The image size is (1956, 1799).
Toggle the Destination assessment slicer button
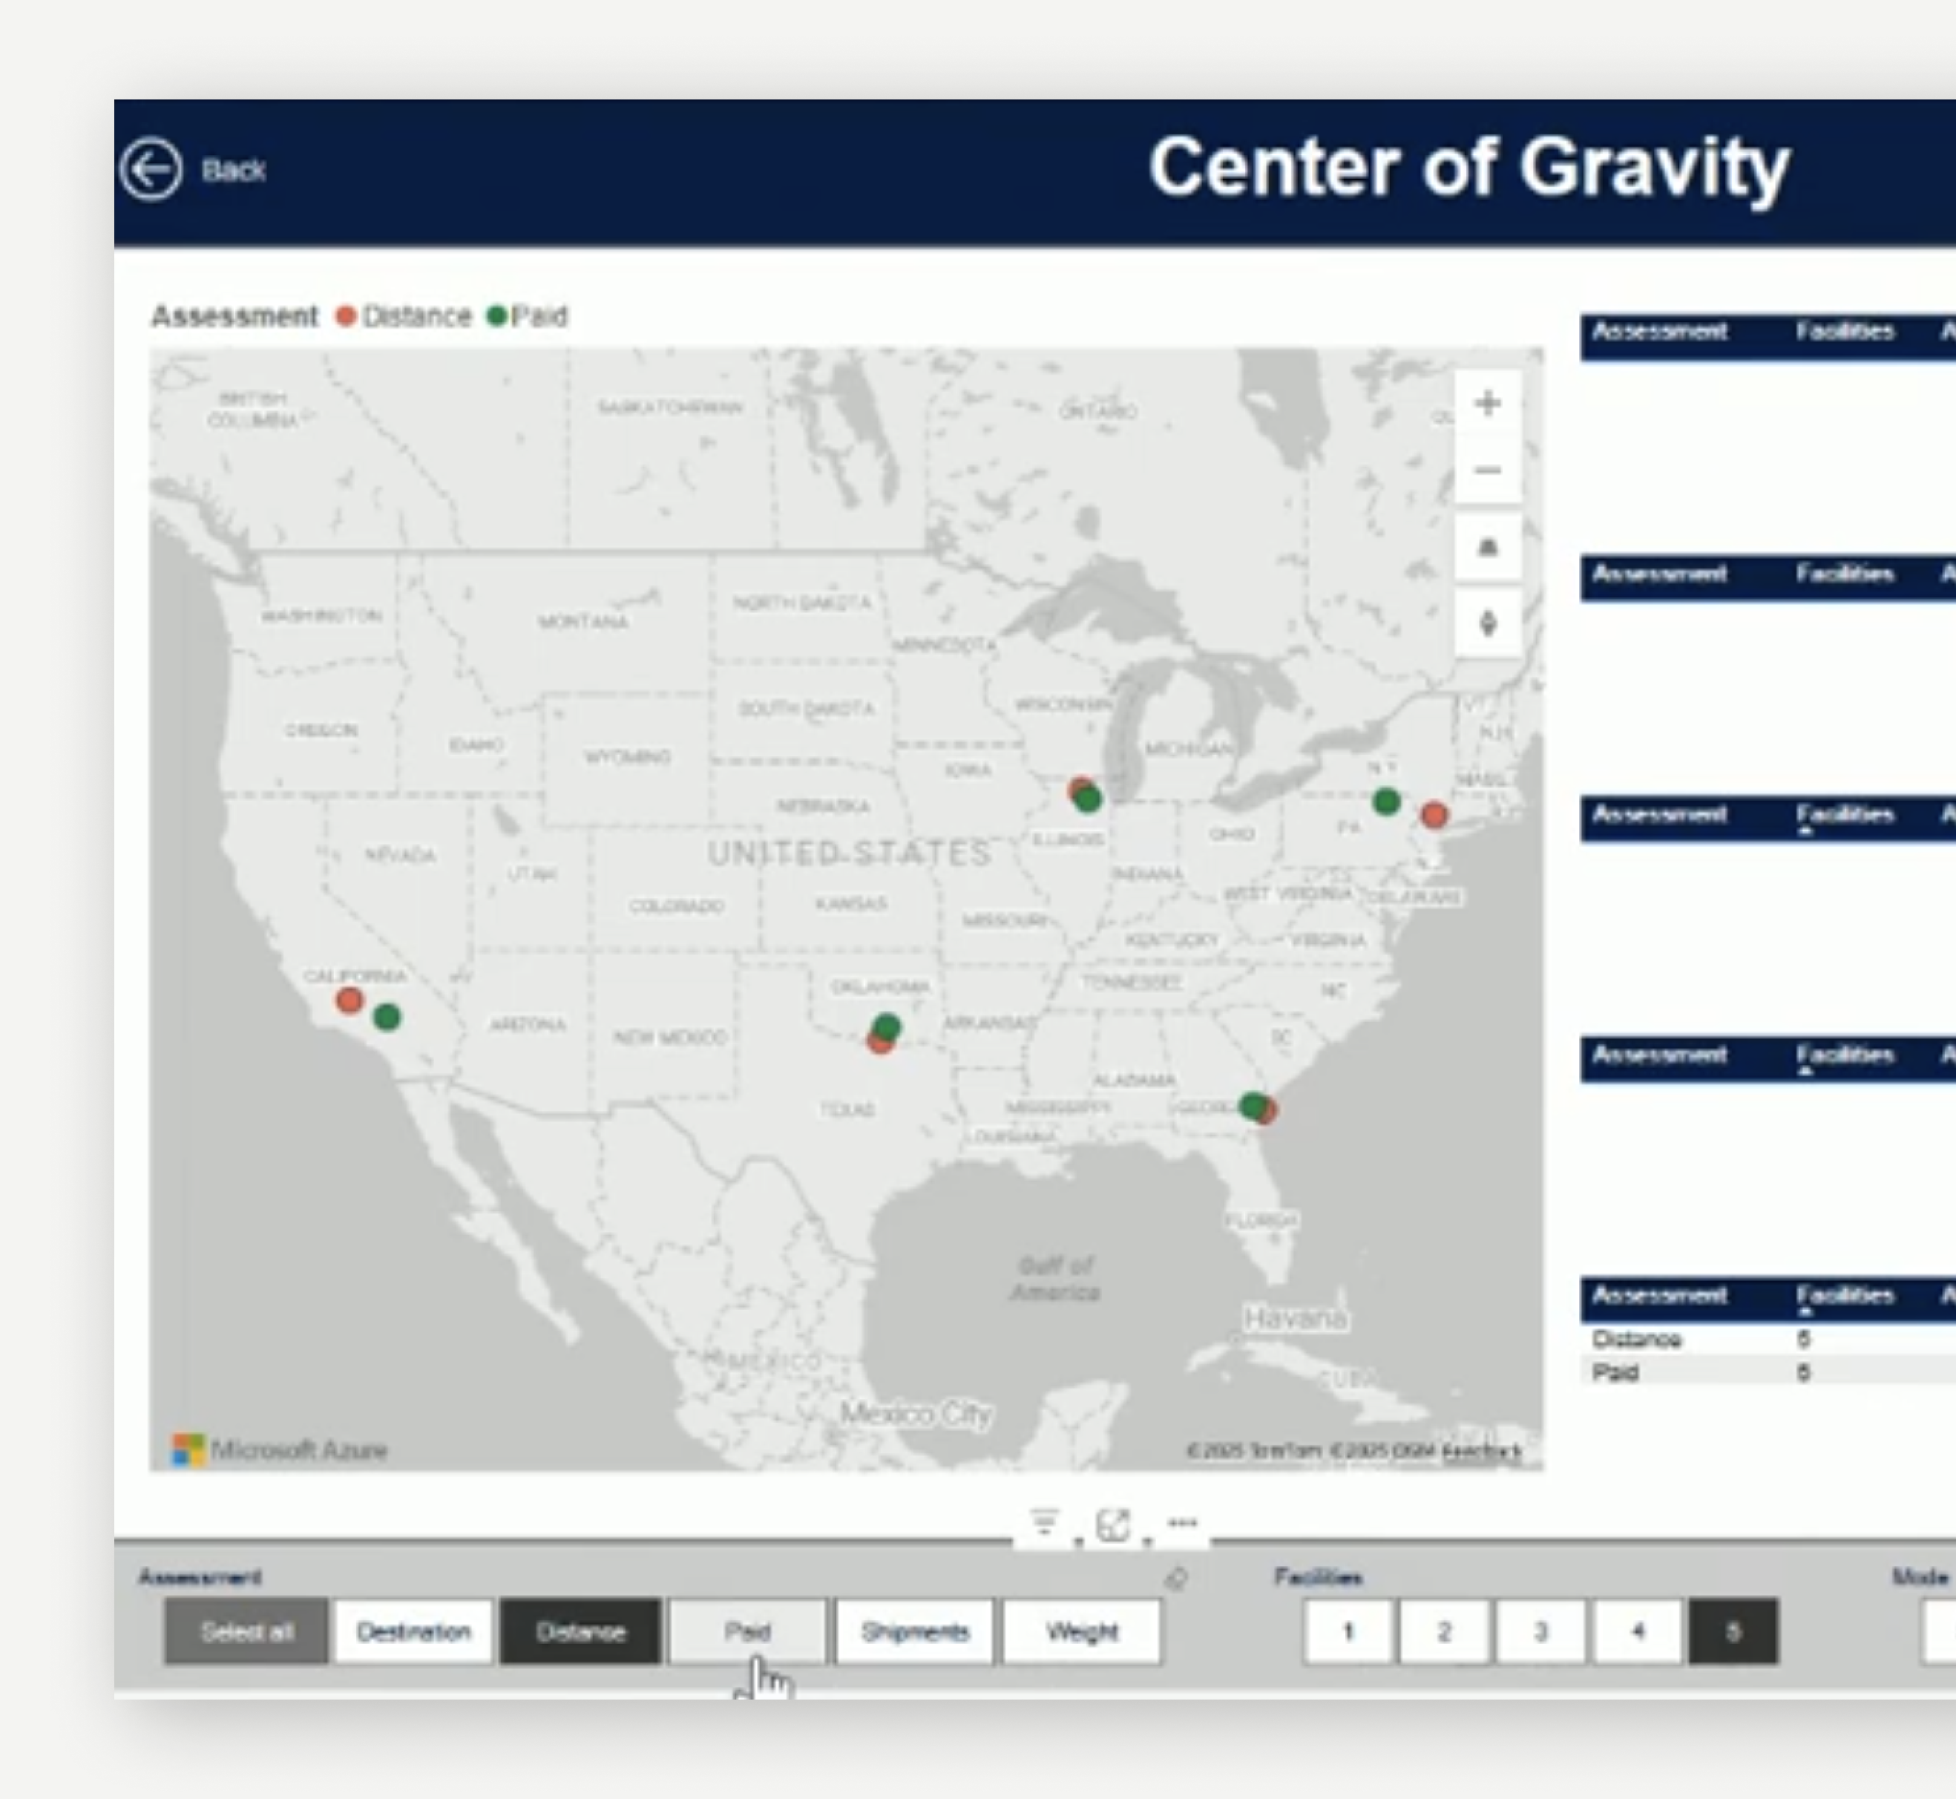tap(413, 1631)
